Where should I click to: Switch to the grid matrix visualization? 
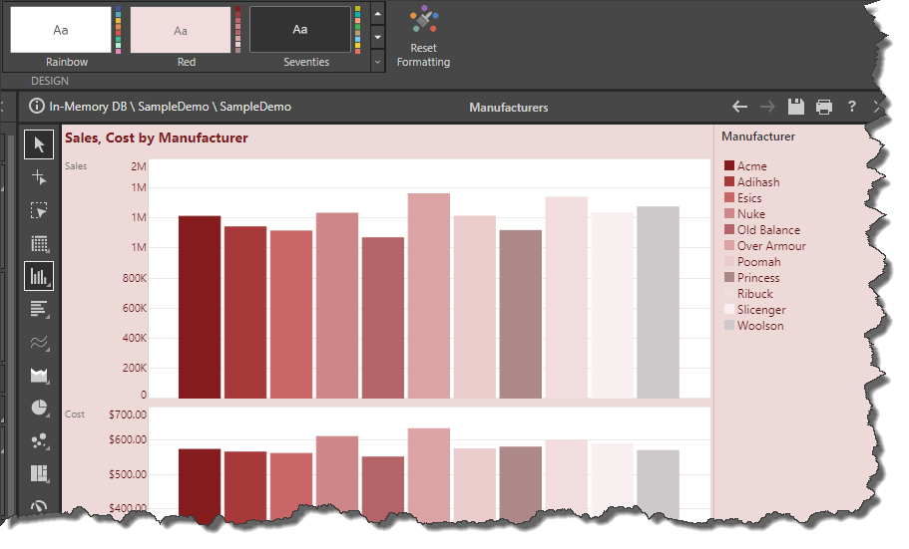39,243
